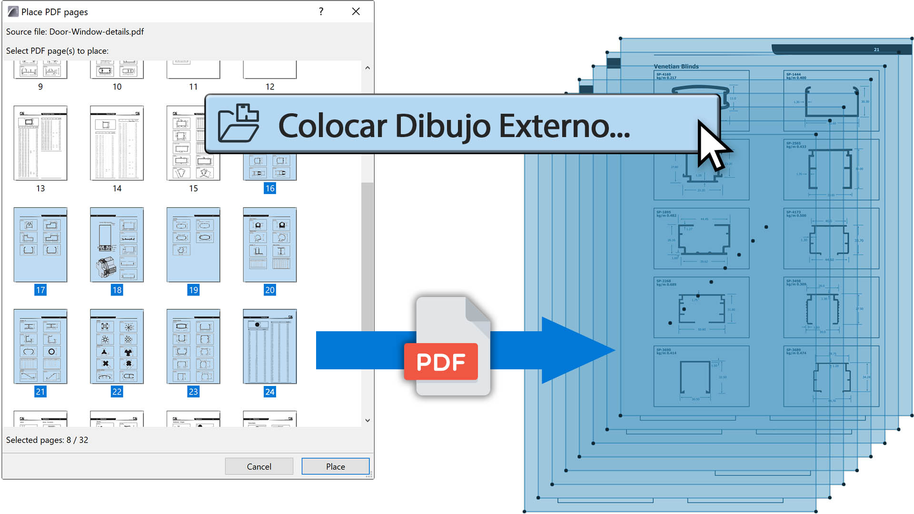Click the Place button to confirm selection
This screenshot has height=514, width=914.
coord(335,465)
